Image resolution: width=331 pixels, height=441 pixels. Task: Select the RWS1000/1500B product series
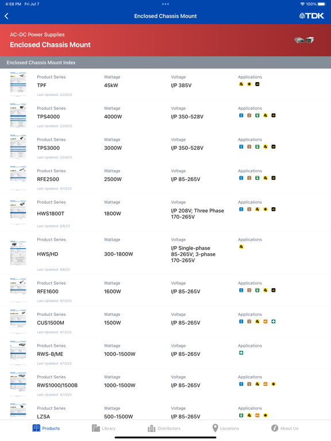point(57,385)
